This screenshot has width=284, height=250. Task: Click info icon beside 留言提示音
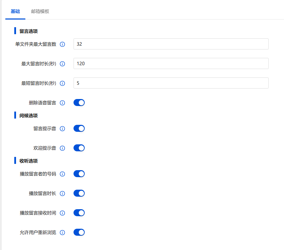coord(62,129)
